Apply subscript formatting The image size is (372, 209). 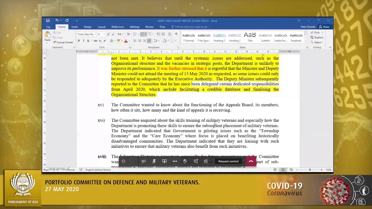(x=100, y=41)
